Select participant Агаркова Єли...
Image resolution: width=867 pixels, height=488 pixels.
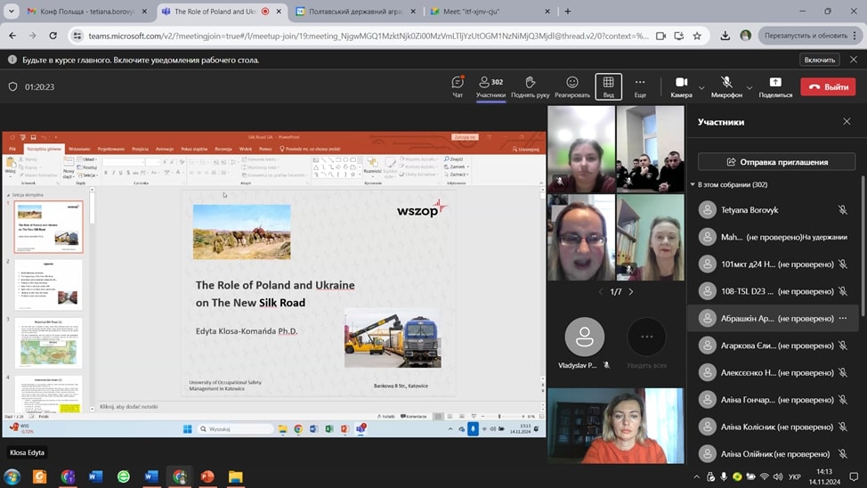774,346
